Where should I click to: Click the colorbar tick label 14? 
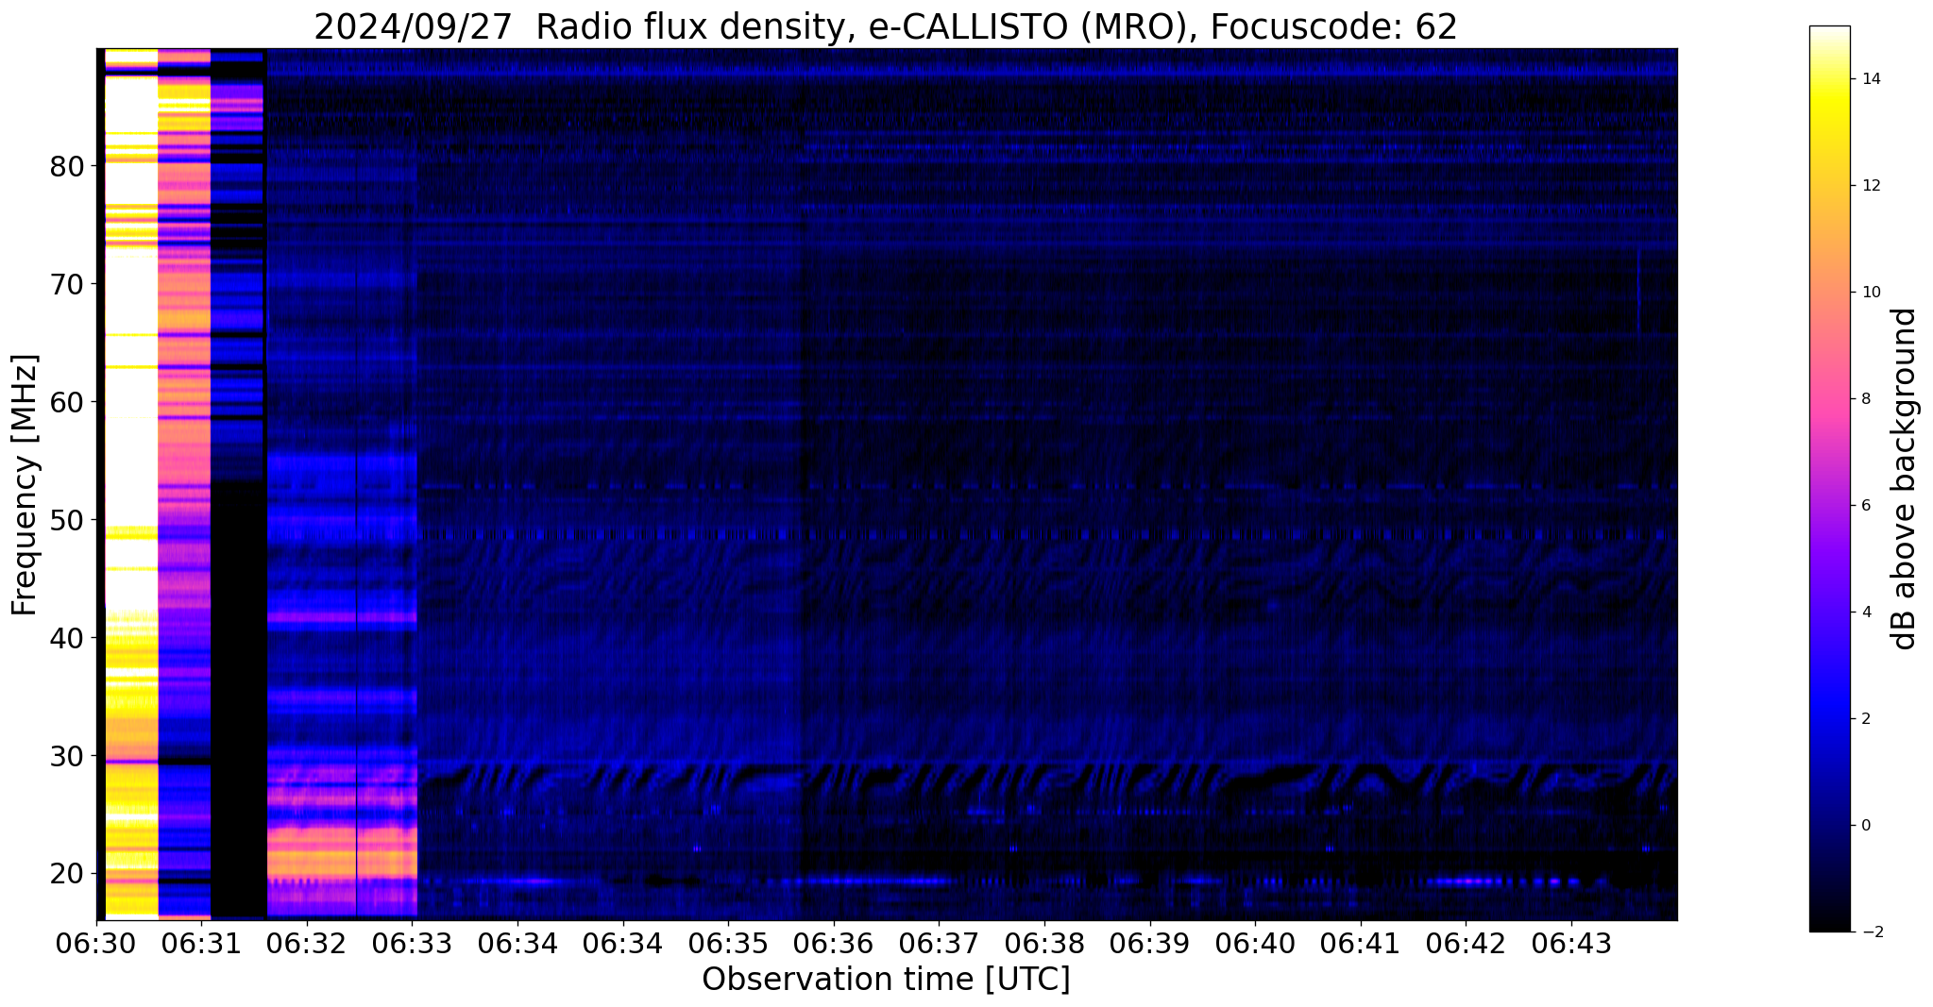pos(1869,79)
